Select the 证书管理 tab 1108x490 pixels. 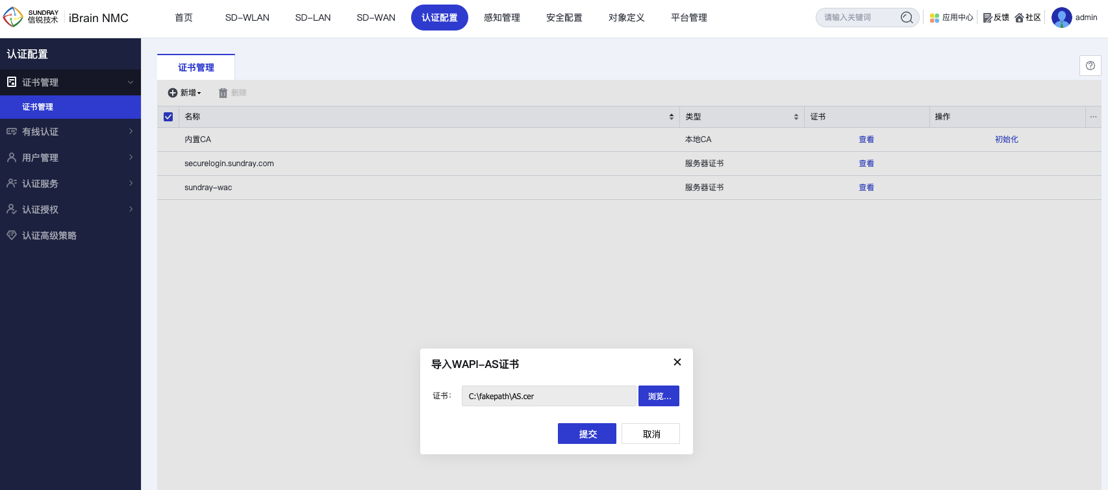(196, 67)
